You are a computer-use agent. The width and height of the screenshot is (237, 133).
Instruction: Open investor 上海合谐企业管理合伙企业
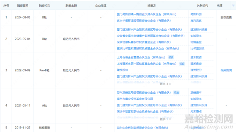(141, 57)
